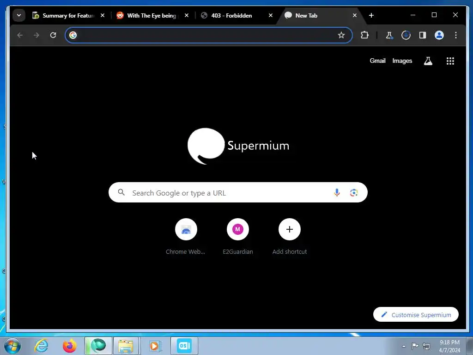This screenshot has height=355, width=473.
Task: Open Chrome Labs flask in toolbar
Action: tap(389, 35)
